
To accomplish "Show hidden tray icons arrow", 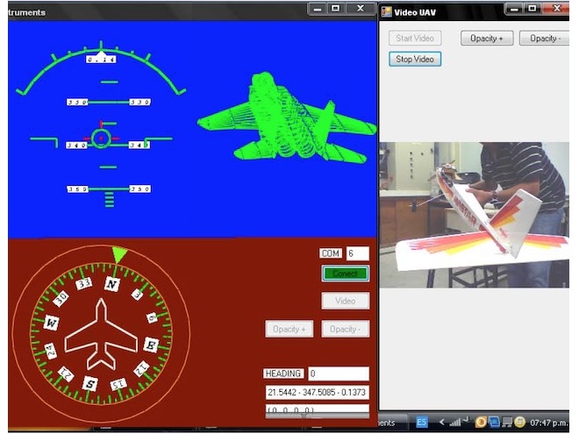I will (441, 423).
